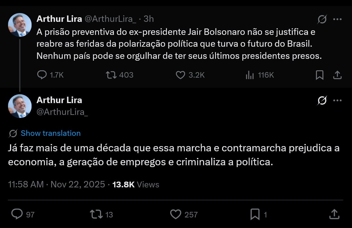Like the first tweet with 3.2K likes
The height and width of the screenshot is (228, 352).
coord(181,75)
